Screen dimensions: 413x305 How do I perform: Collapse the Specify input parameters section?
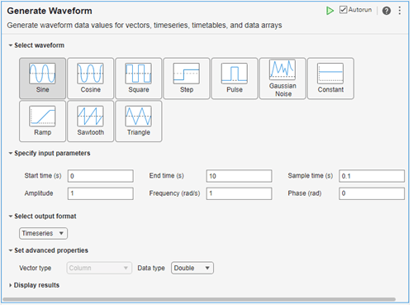(11, 153)
